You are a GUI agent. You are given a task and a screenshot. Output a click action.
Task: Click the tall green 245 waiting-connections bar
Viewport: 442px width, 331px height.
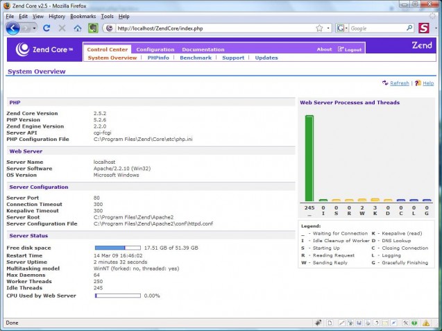pos(309,158)
